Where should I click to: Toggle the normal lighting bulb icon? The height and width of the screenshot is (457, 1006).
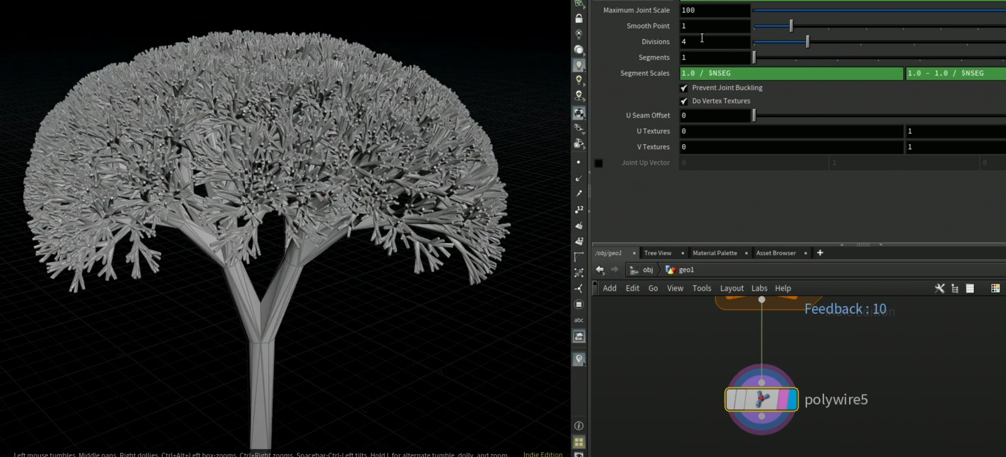579,65
